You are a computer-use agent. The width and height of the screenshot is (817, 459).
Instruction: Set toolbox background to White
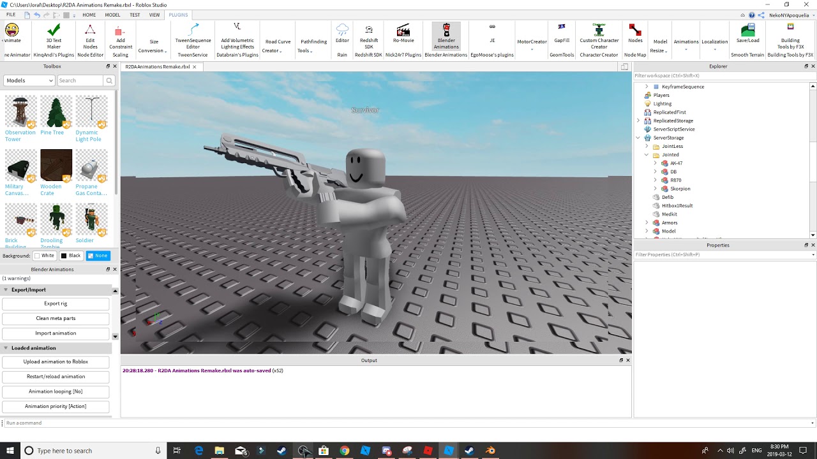pos(45,256)
